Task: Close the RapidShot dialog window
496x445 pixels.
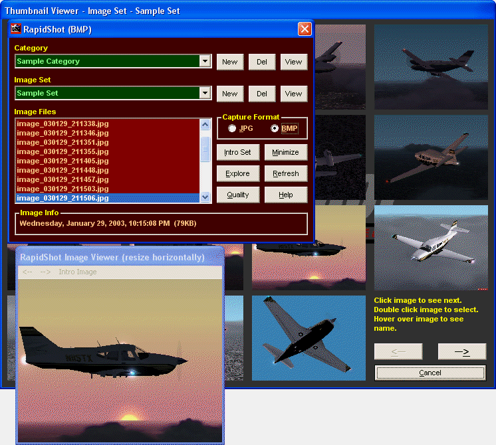Action: coord(305,29)
